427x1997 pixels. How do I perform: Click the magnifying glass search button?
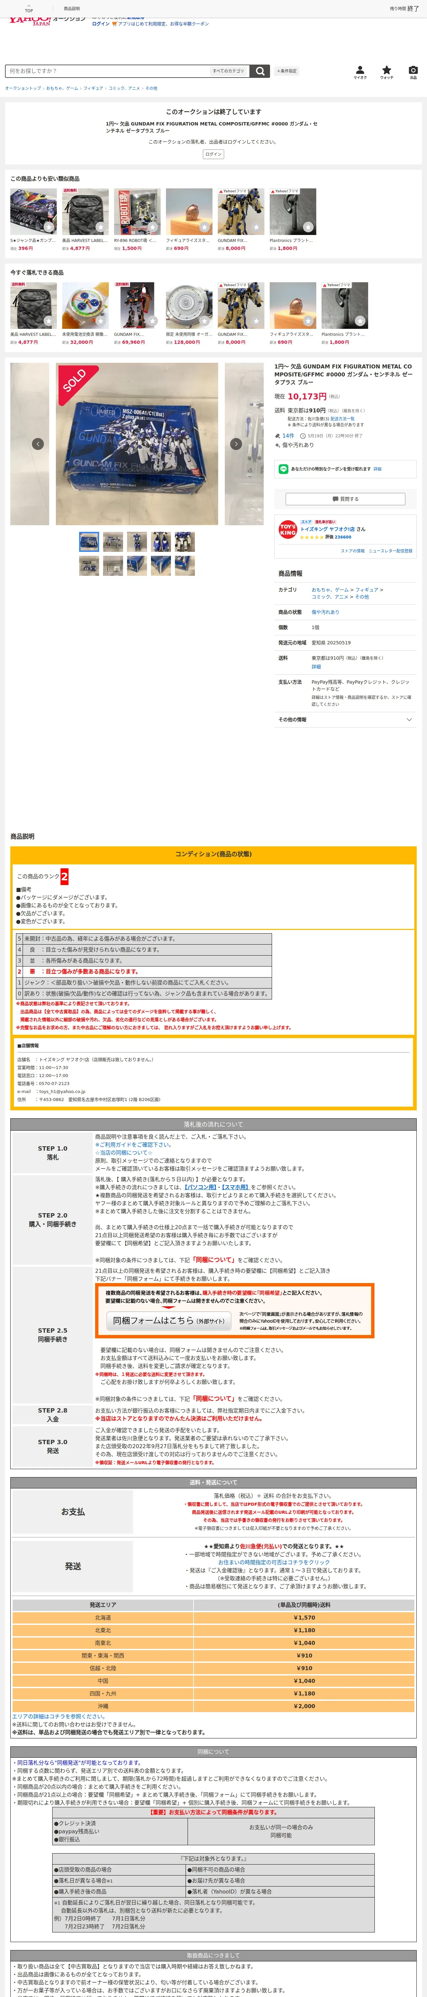[x=260, y=71]
